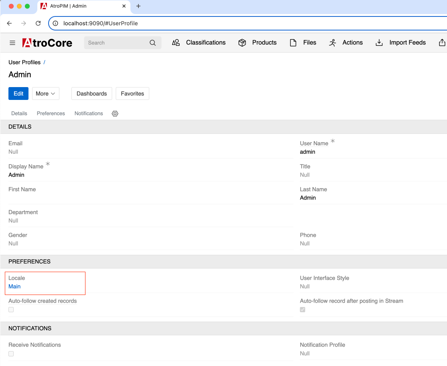Switch to the Details tab
447x366 pixels.
[19, 114]
